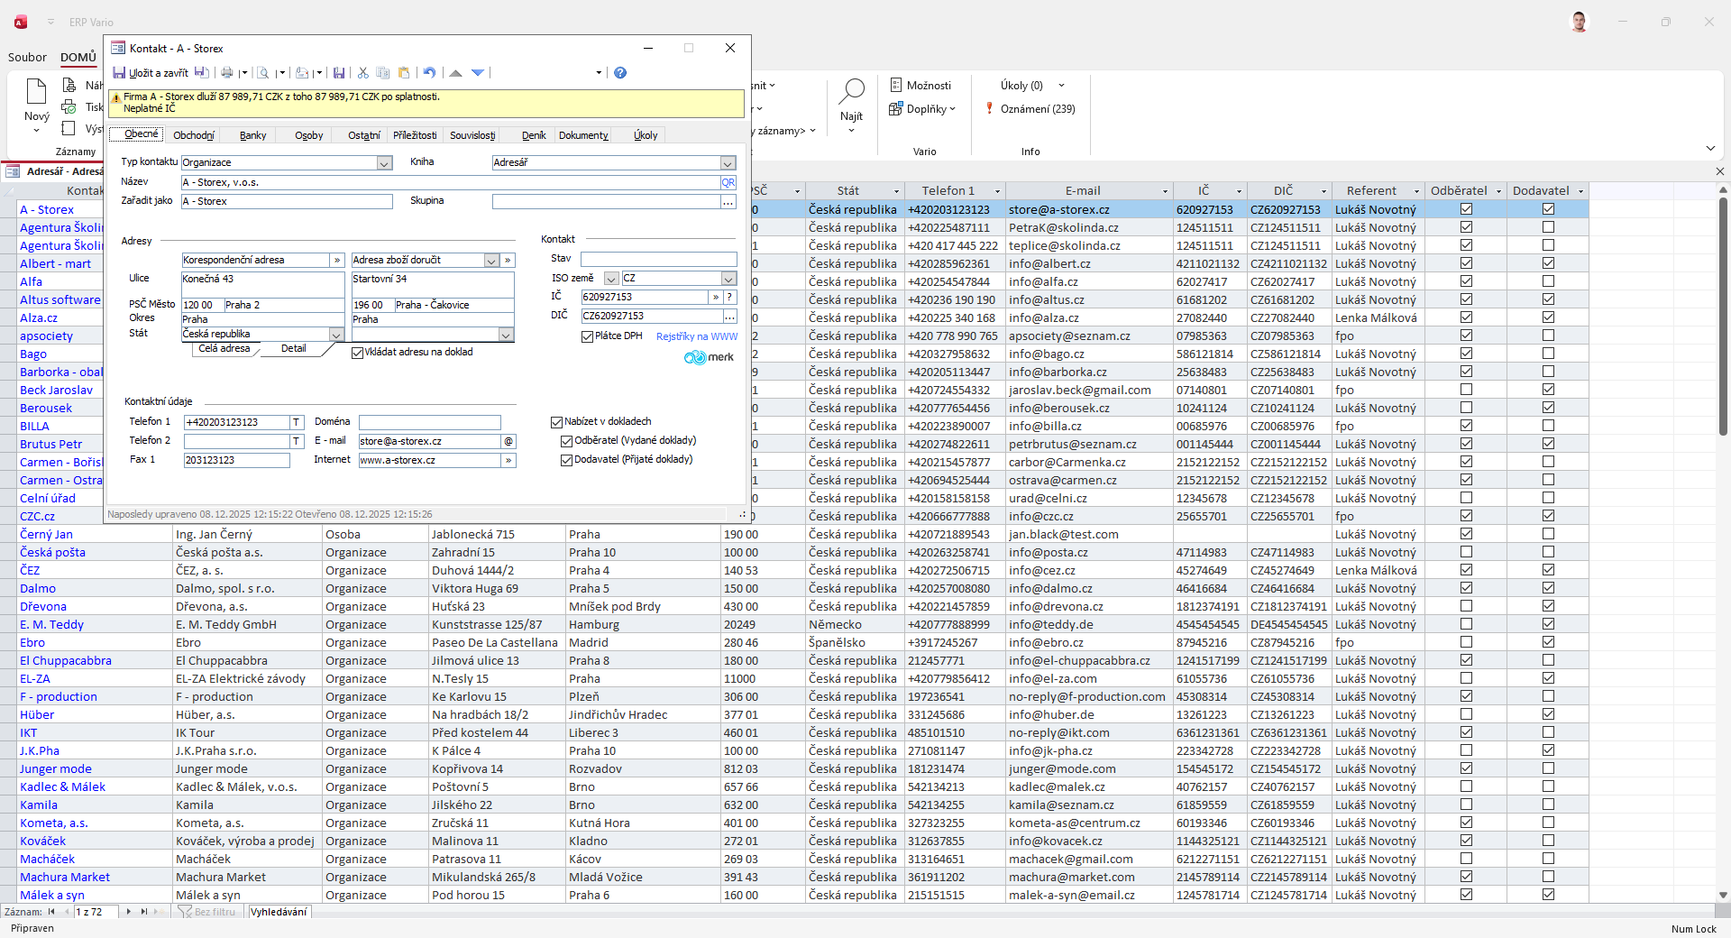Screen dimensions: 1731x938
Task: Toggle Vkládat adresu na doklad checkbox
Action: pos(358,353)
